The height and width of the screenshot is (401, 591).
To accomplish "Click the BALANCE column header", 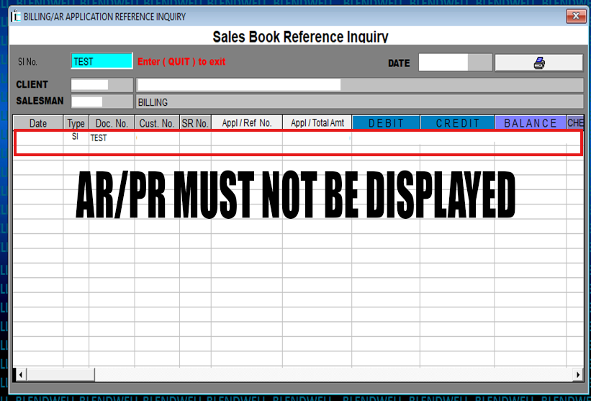I will [531, 123].
